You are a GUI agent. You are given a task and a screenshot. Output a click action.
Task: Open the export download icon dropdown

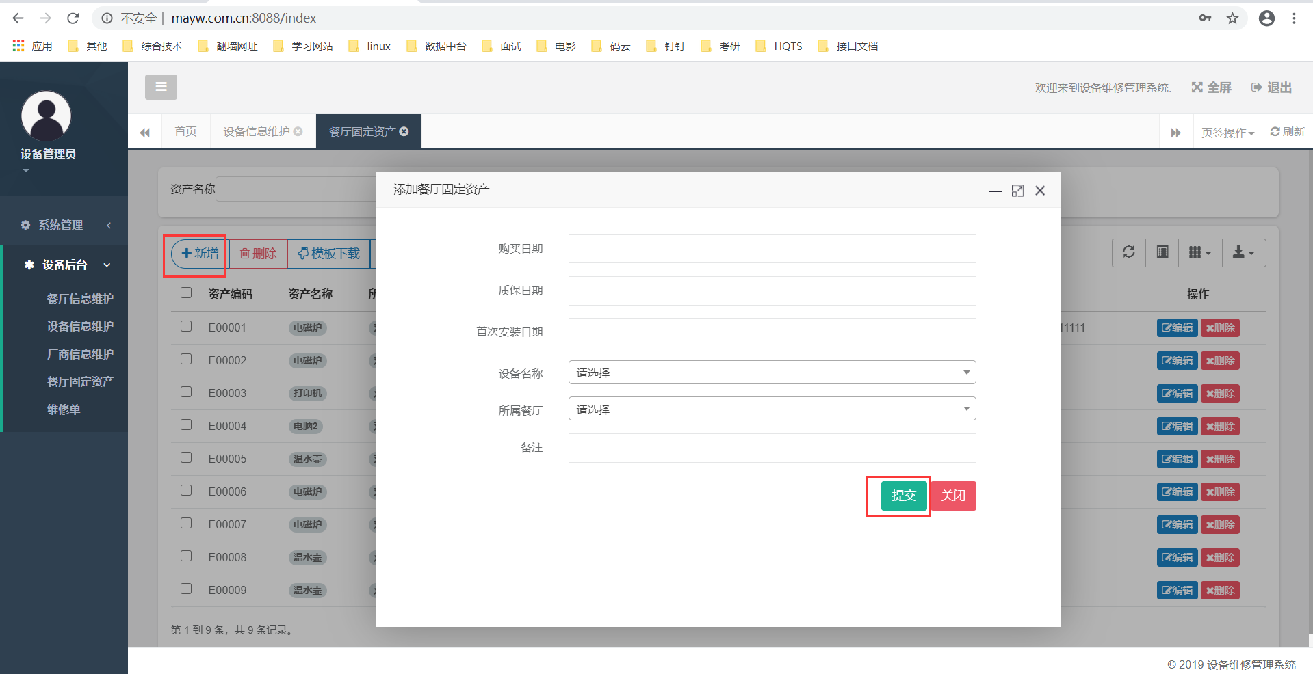(x=1244, y=252)
